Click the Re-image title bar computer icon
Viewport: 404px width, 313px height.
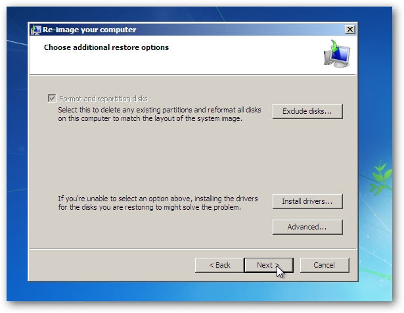click(x=36, y=30)
